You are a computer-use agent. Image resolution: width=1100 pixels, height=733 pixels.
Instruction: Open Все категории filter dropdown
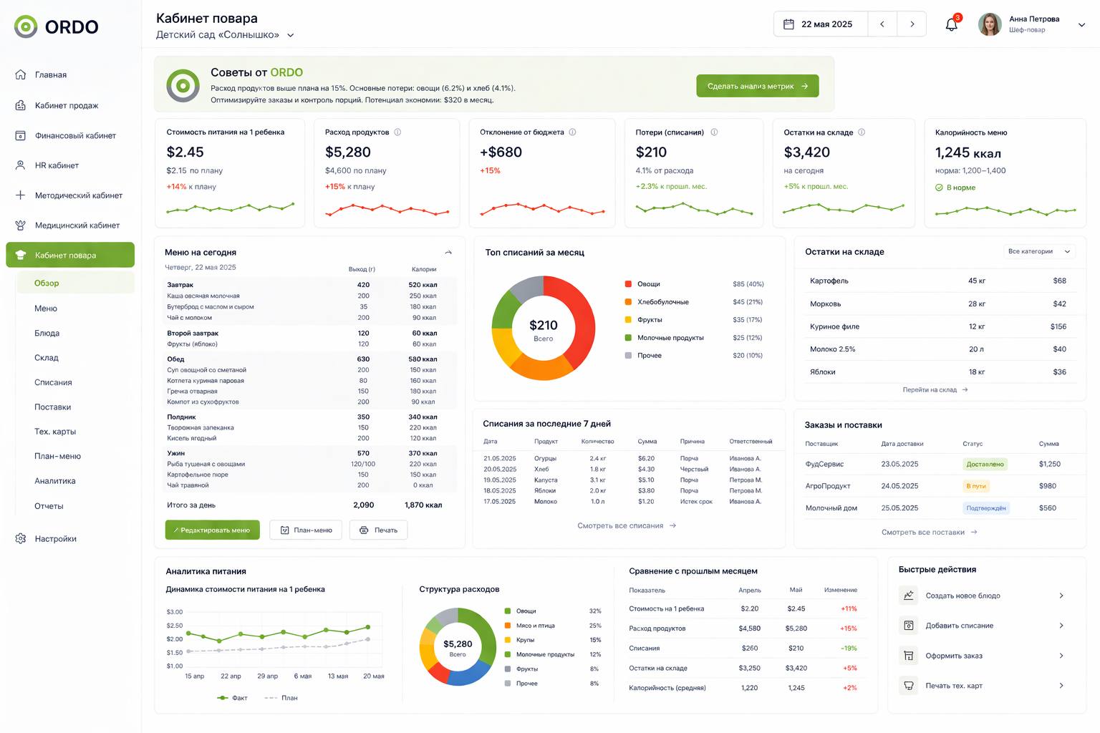1039,251
